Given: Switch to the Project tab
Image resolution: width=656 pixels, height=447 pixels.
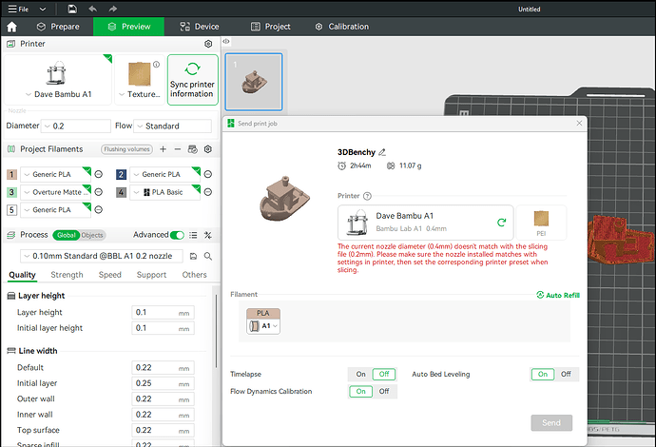Looking at the screenshot, I should [x=271, y=27].
